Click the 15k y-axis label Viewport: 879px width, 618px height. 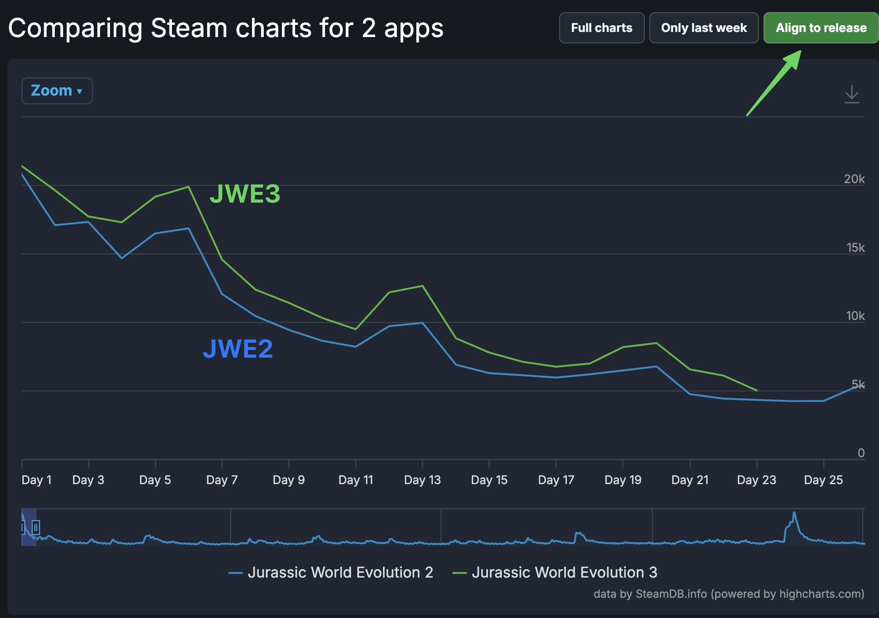[x=855, y=248]
